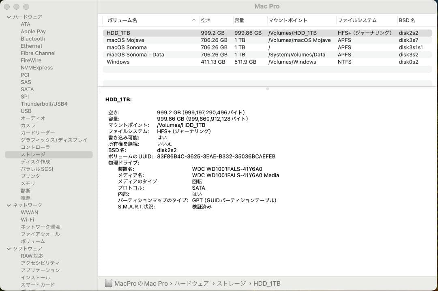Select ATA in the sidebar
The width and height of the screenshot is (438, 291).
click(x=26, y=24)
